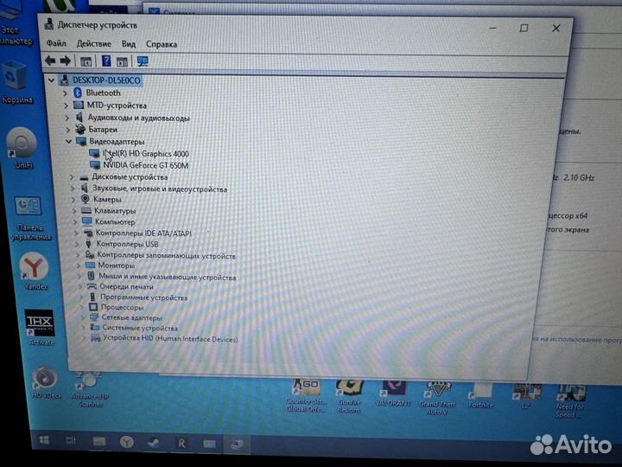Select Контроллеры IDE ATA/ATAPI entry
The height and width of the screenshot is (467, 622).
click(x=143, y=233)
